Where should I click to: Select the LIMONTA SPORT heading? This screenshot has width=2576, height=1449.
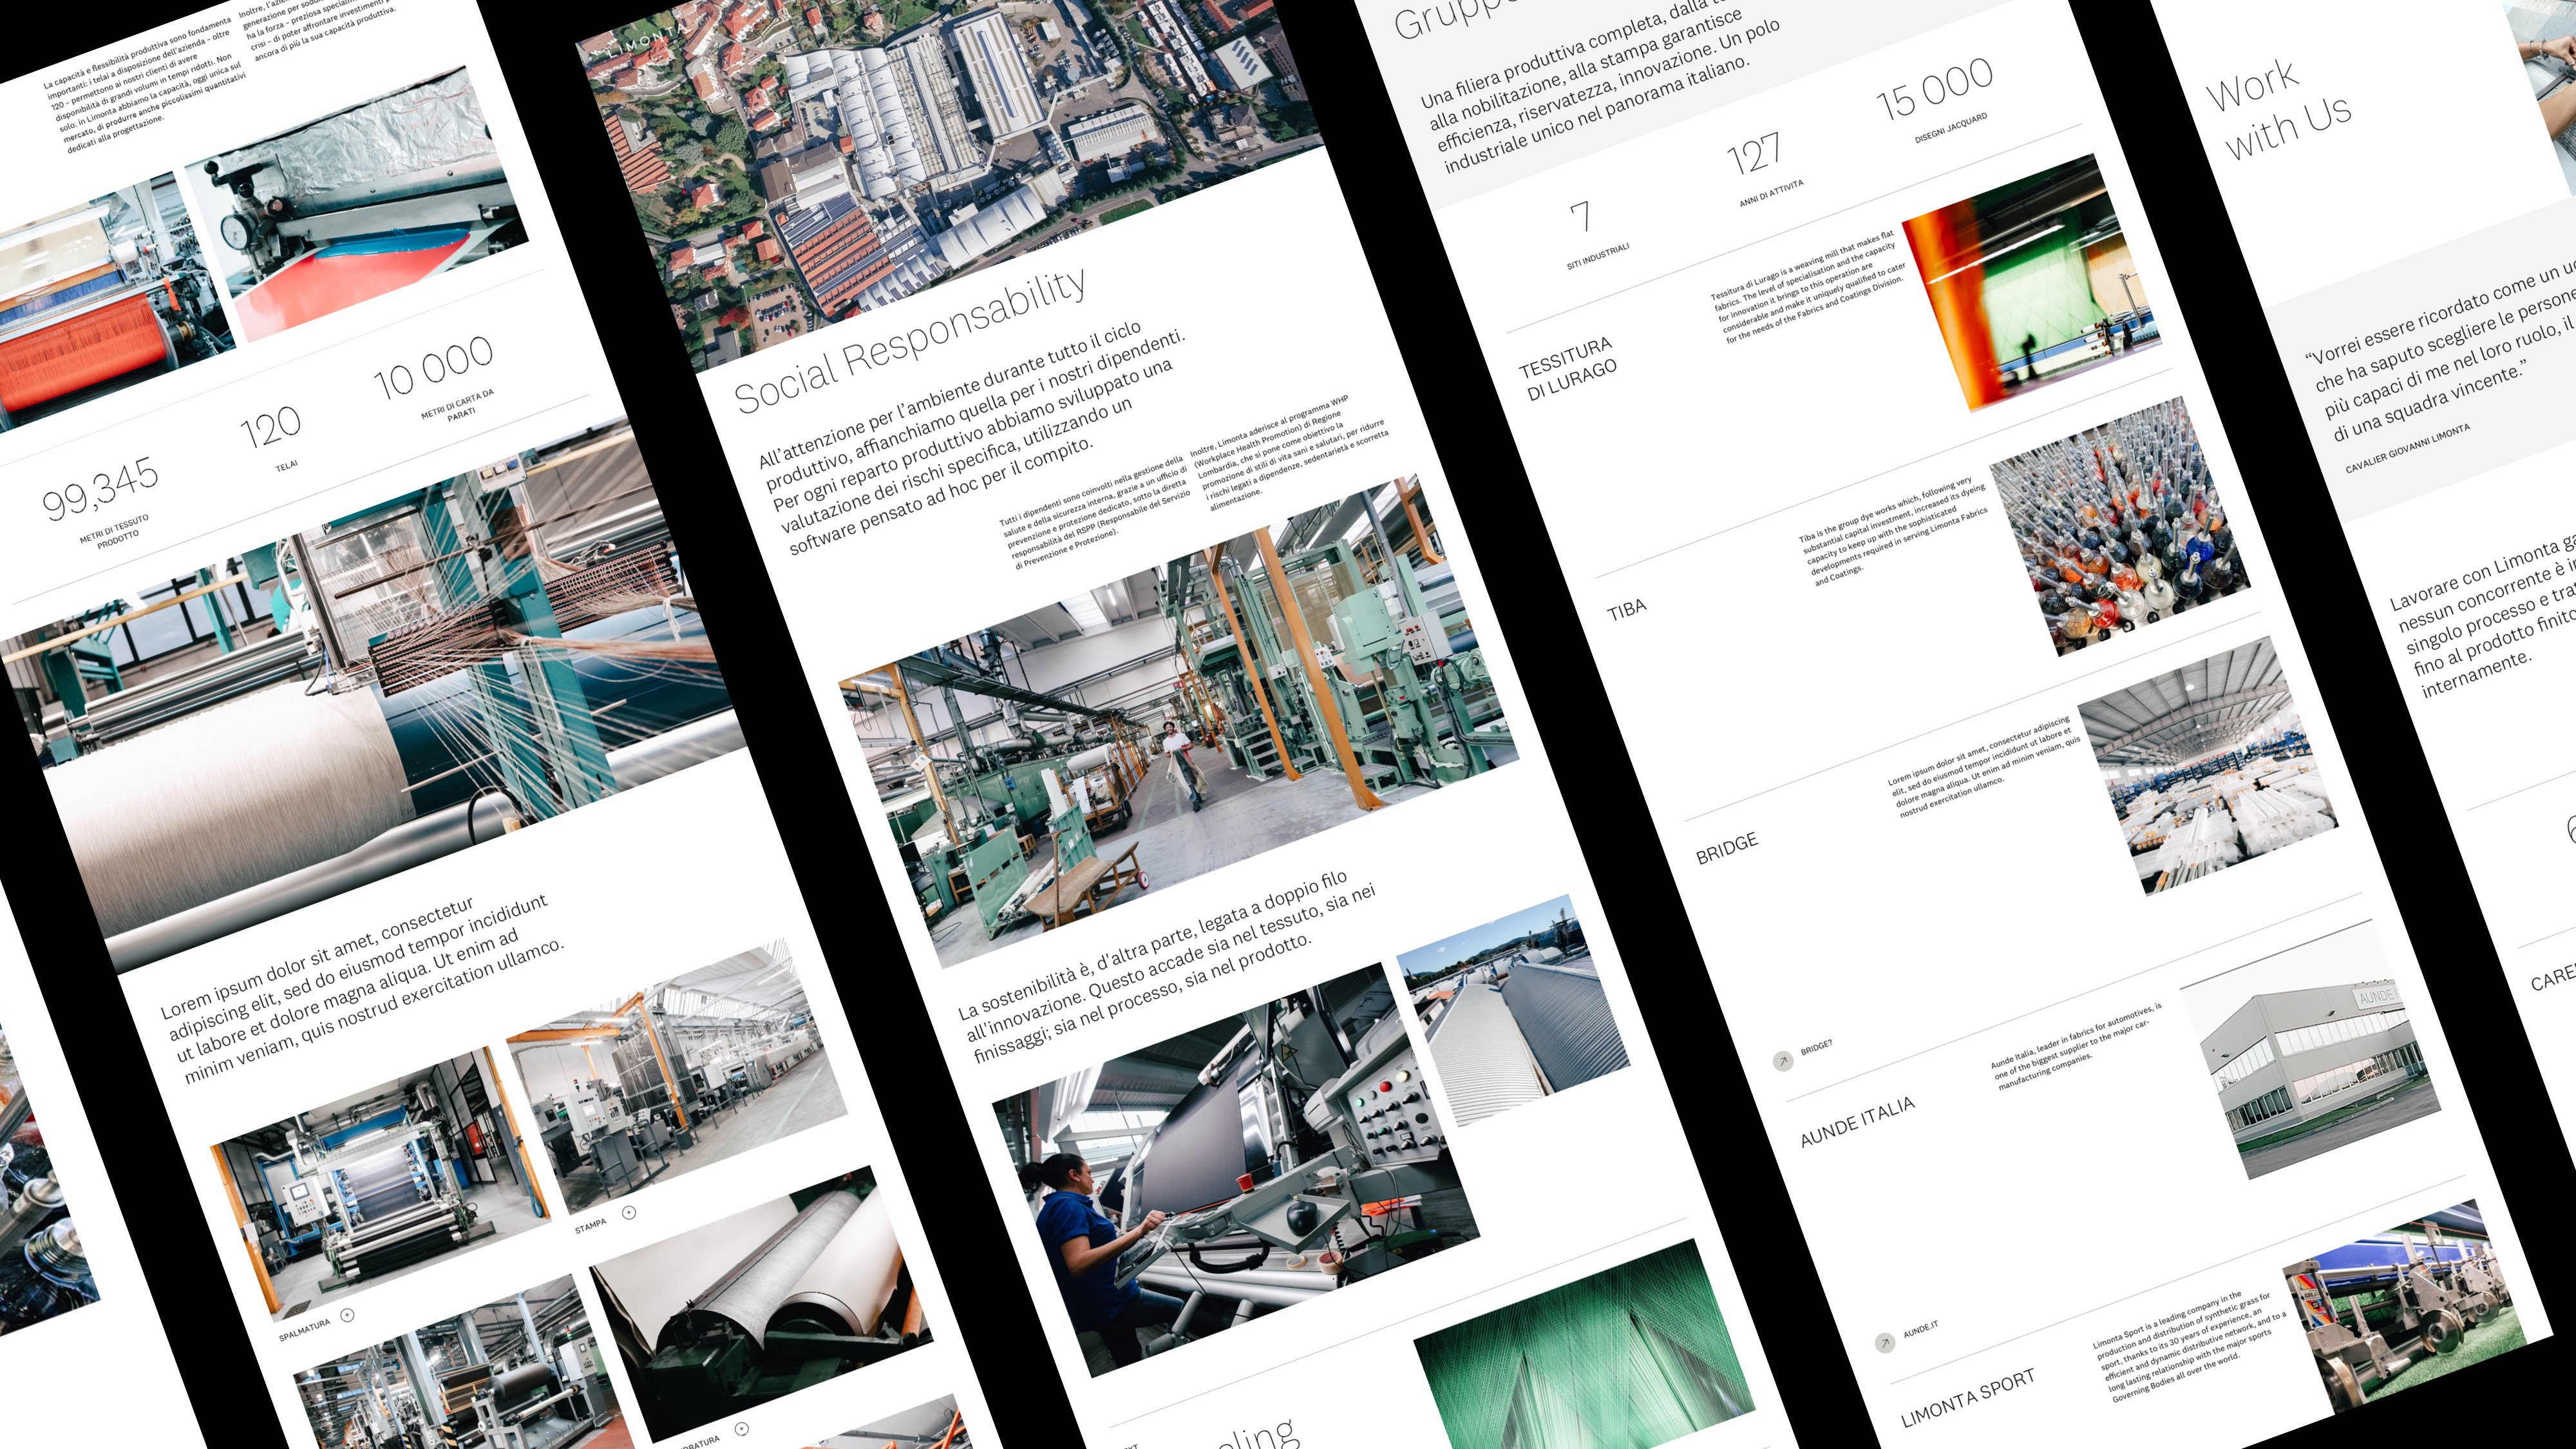pos(1967,1398)
